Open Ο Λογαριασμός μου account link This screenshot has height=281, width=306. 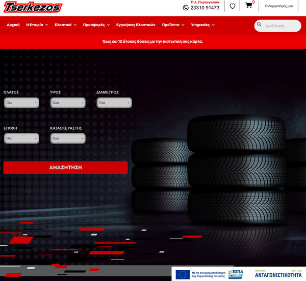click(x=278, y=6)
